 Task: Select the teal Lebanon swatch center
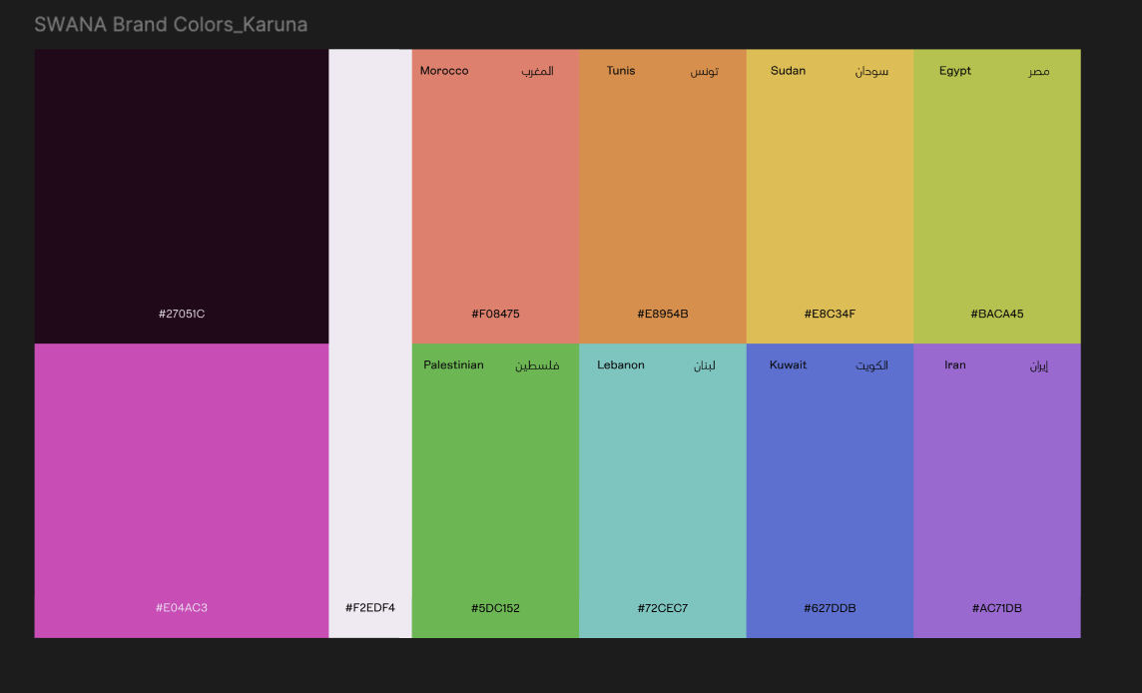(663, 489)
